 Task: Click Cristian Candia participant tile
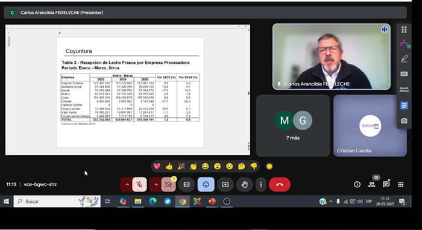370,125
